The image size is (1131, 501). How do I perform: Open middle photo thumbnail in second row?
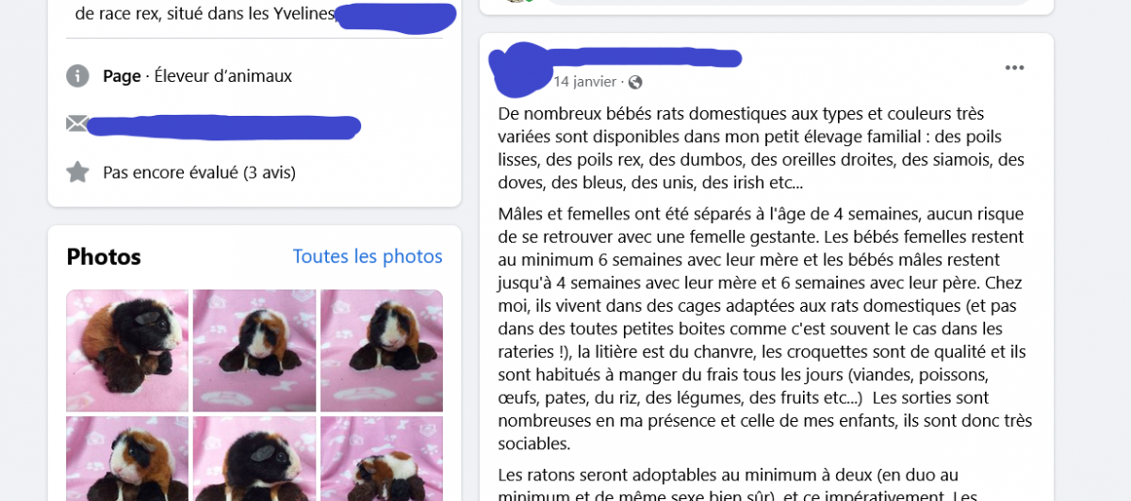[254, 459]
